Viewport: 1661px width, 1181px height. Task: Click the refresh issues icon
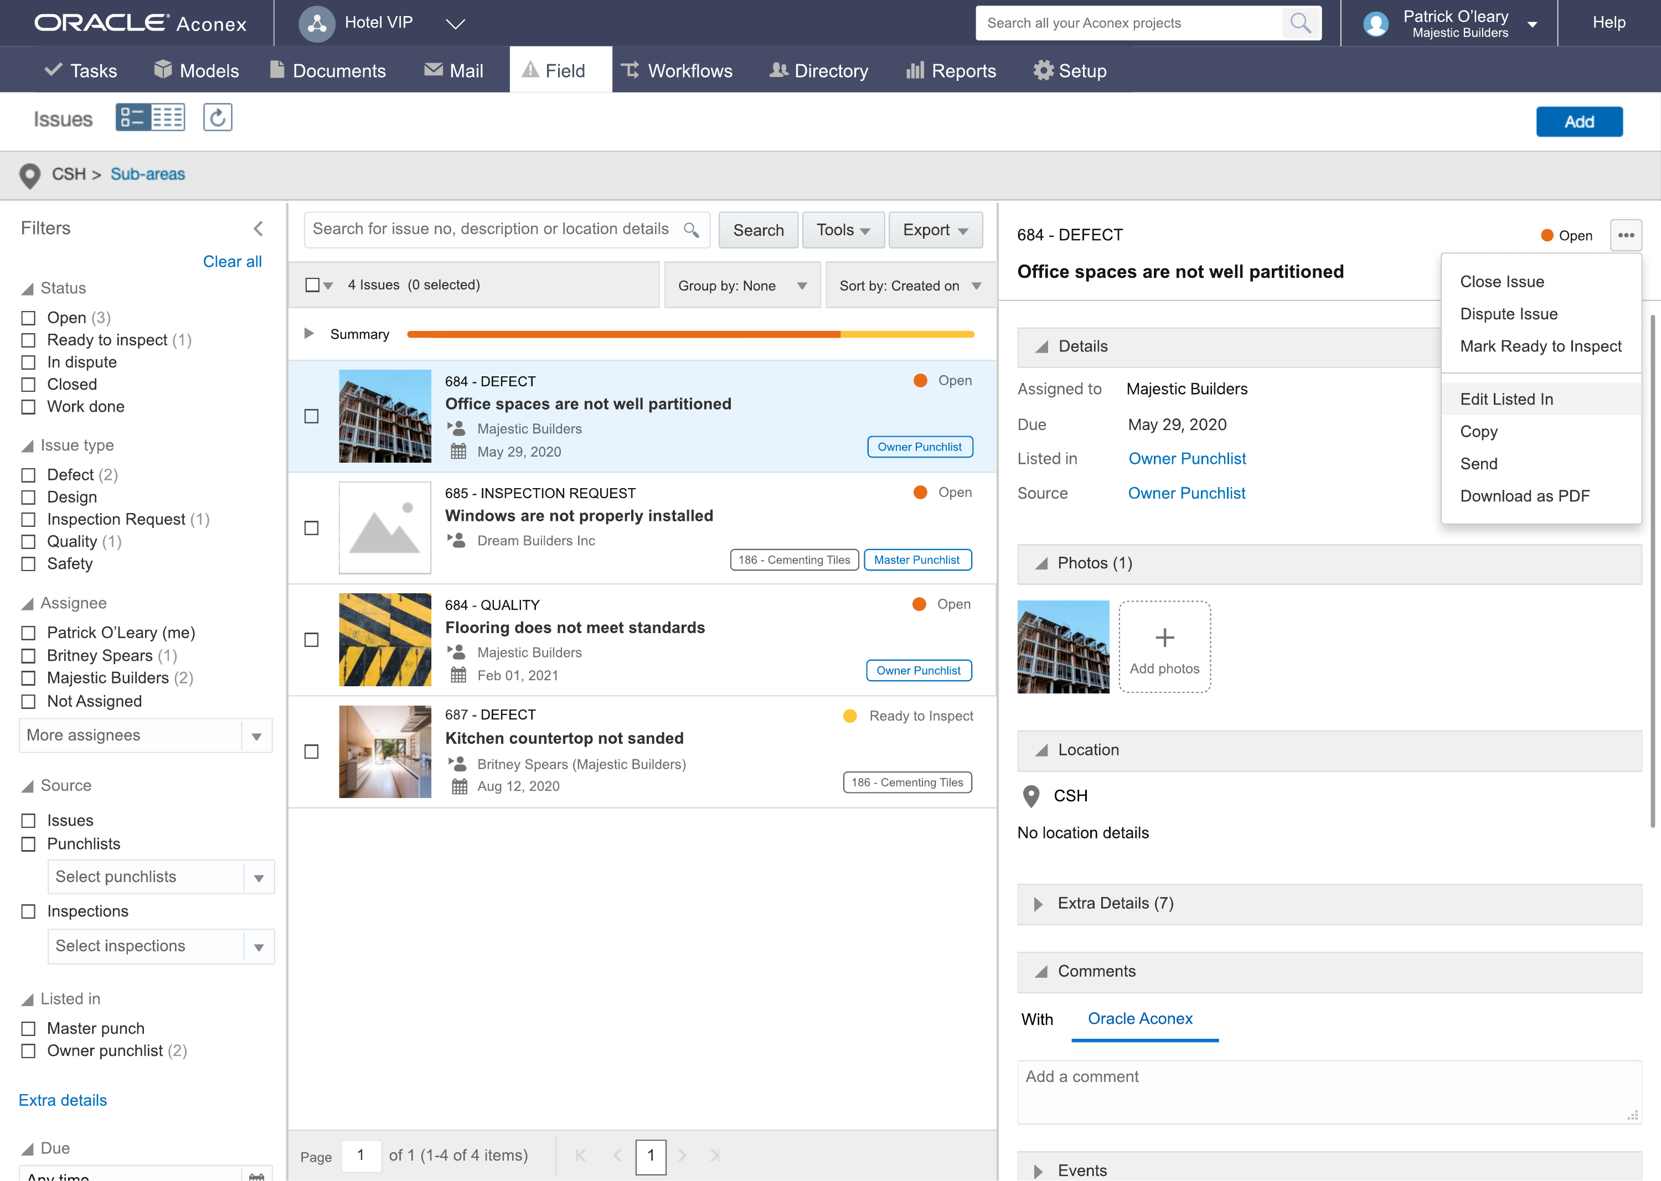pyautogui.click(x=217, y=117)
